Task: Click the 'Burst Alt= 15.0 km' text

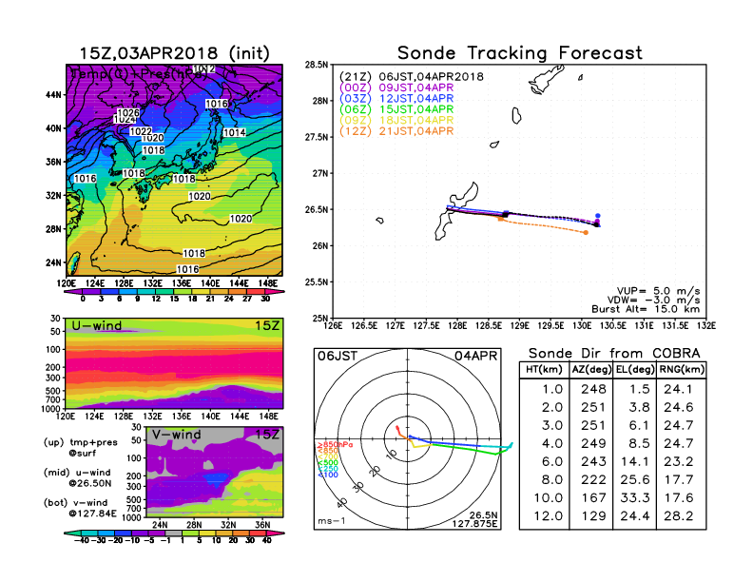Action: pyautogui.click(x=646, y=309)
